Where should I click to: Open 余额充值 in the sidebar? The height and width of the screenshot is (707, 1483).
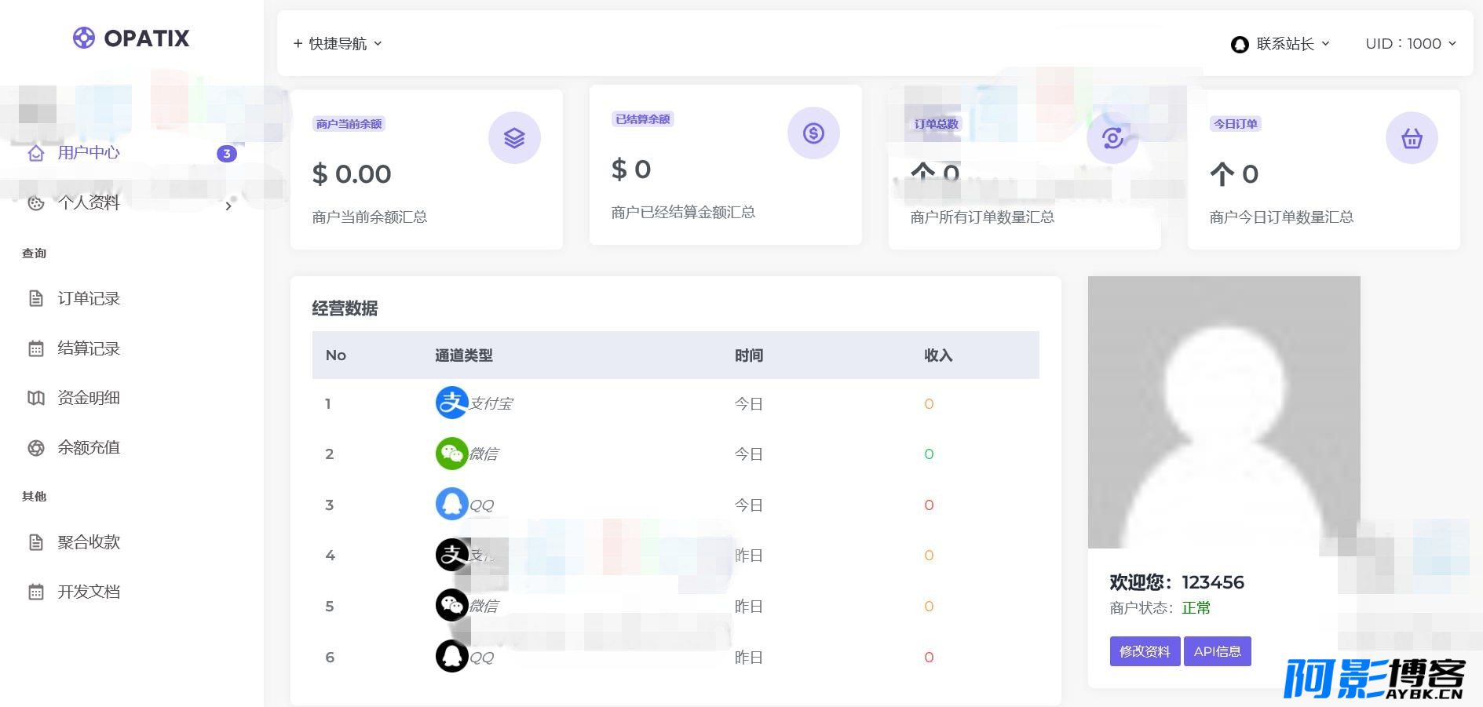(89, 447)
